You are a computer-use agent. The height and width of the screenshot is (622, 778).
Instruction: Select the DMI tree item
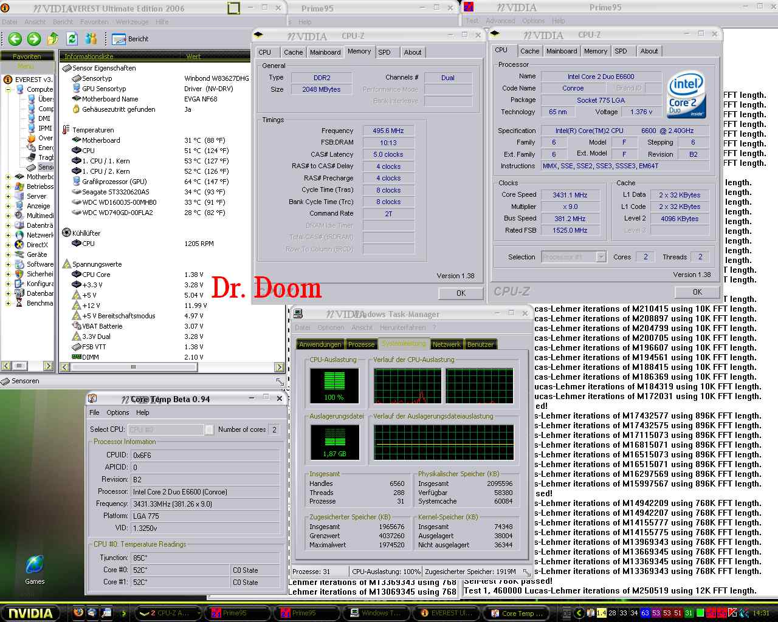tap(44, 118)
